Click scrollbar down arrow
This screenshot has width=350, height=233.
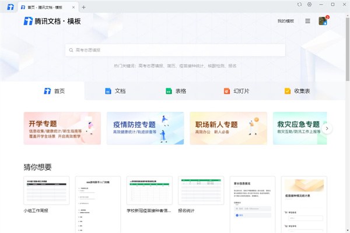click(348, 230)
